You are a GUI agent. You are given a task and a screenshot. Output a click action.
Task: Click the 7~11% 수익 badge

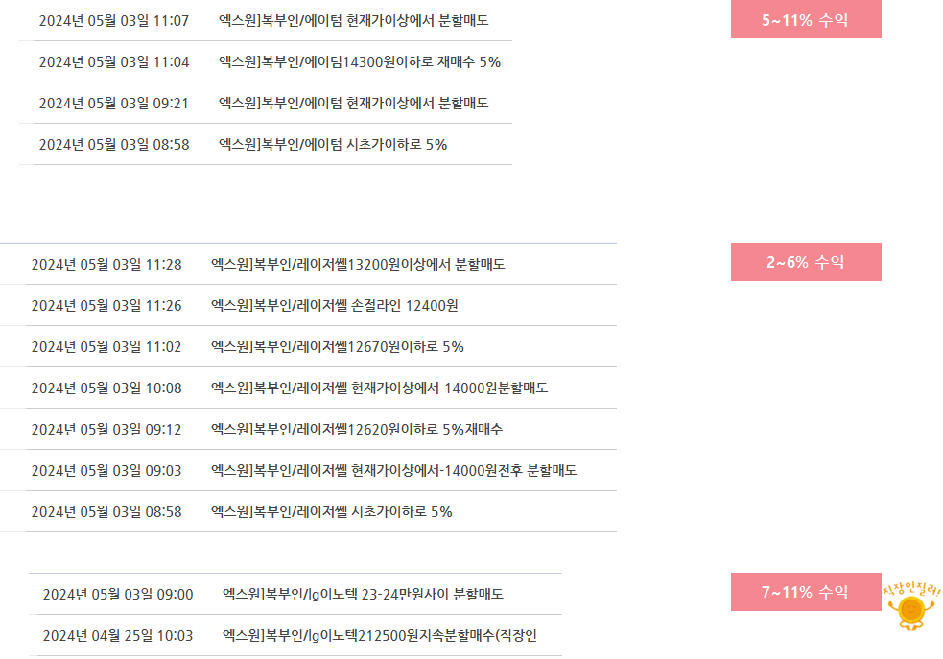click(x=805, y=592)
